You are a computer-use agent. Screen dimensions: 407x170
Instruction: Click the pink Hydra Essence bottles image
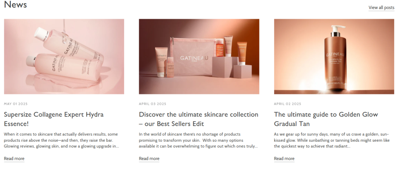point(64,57)
